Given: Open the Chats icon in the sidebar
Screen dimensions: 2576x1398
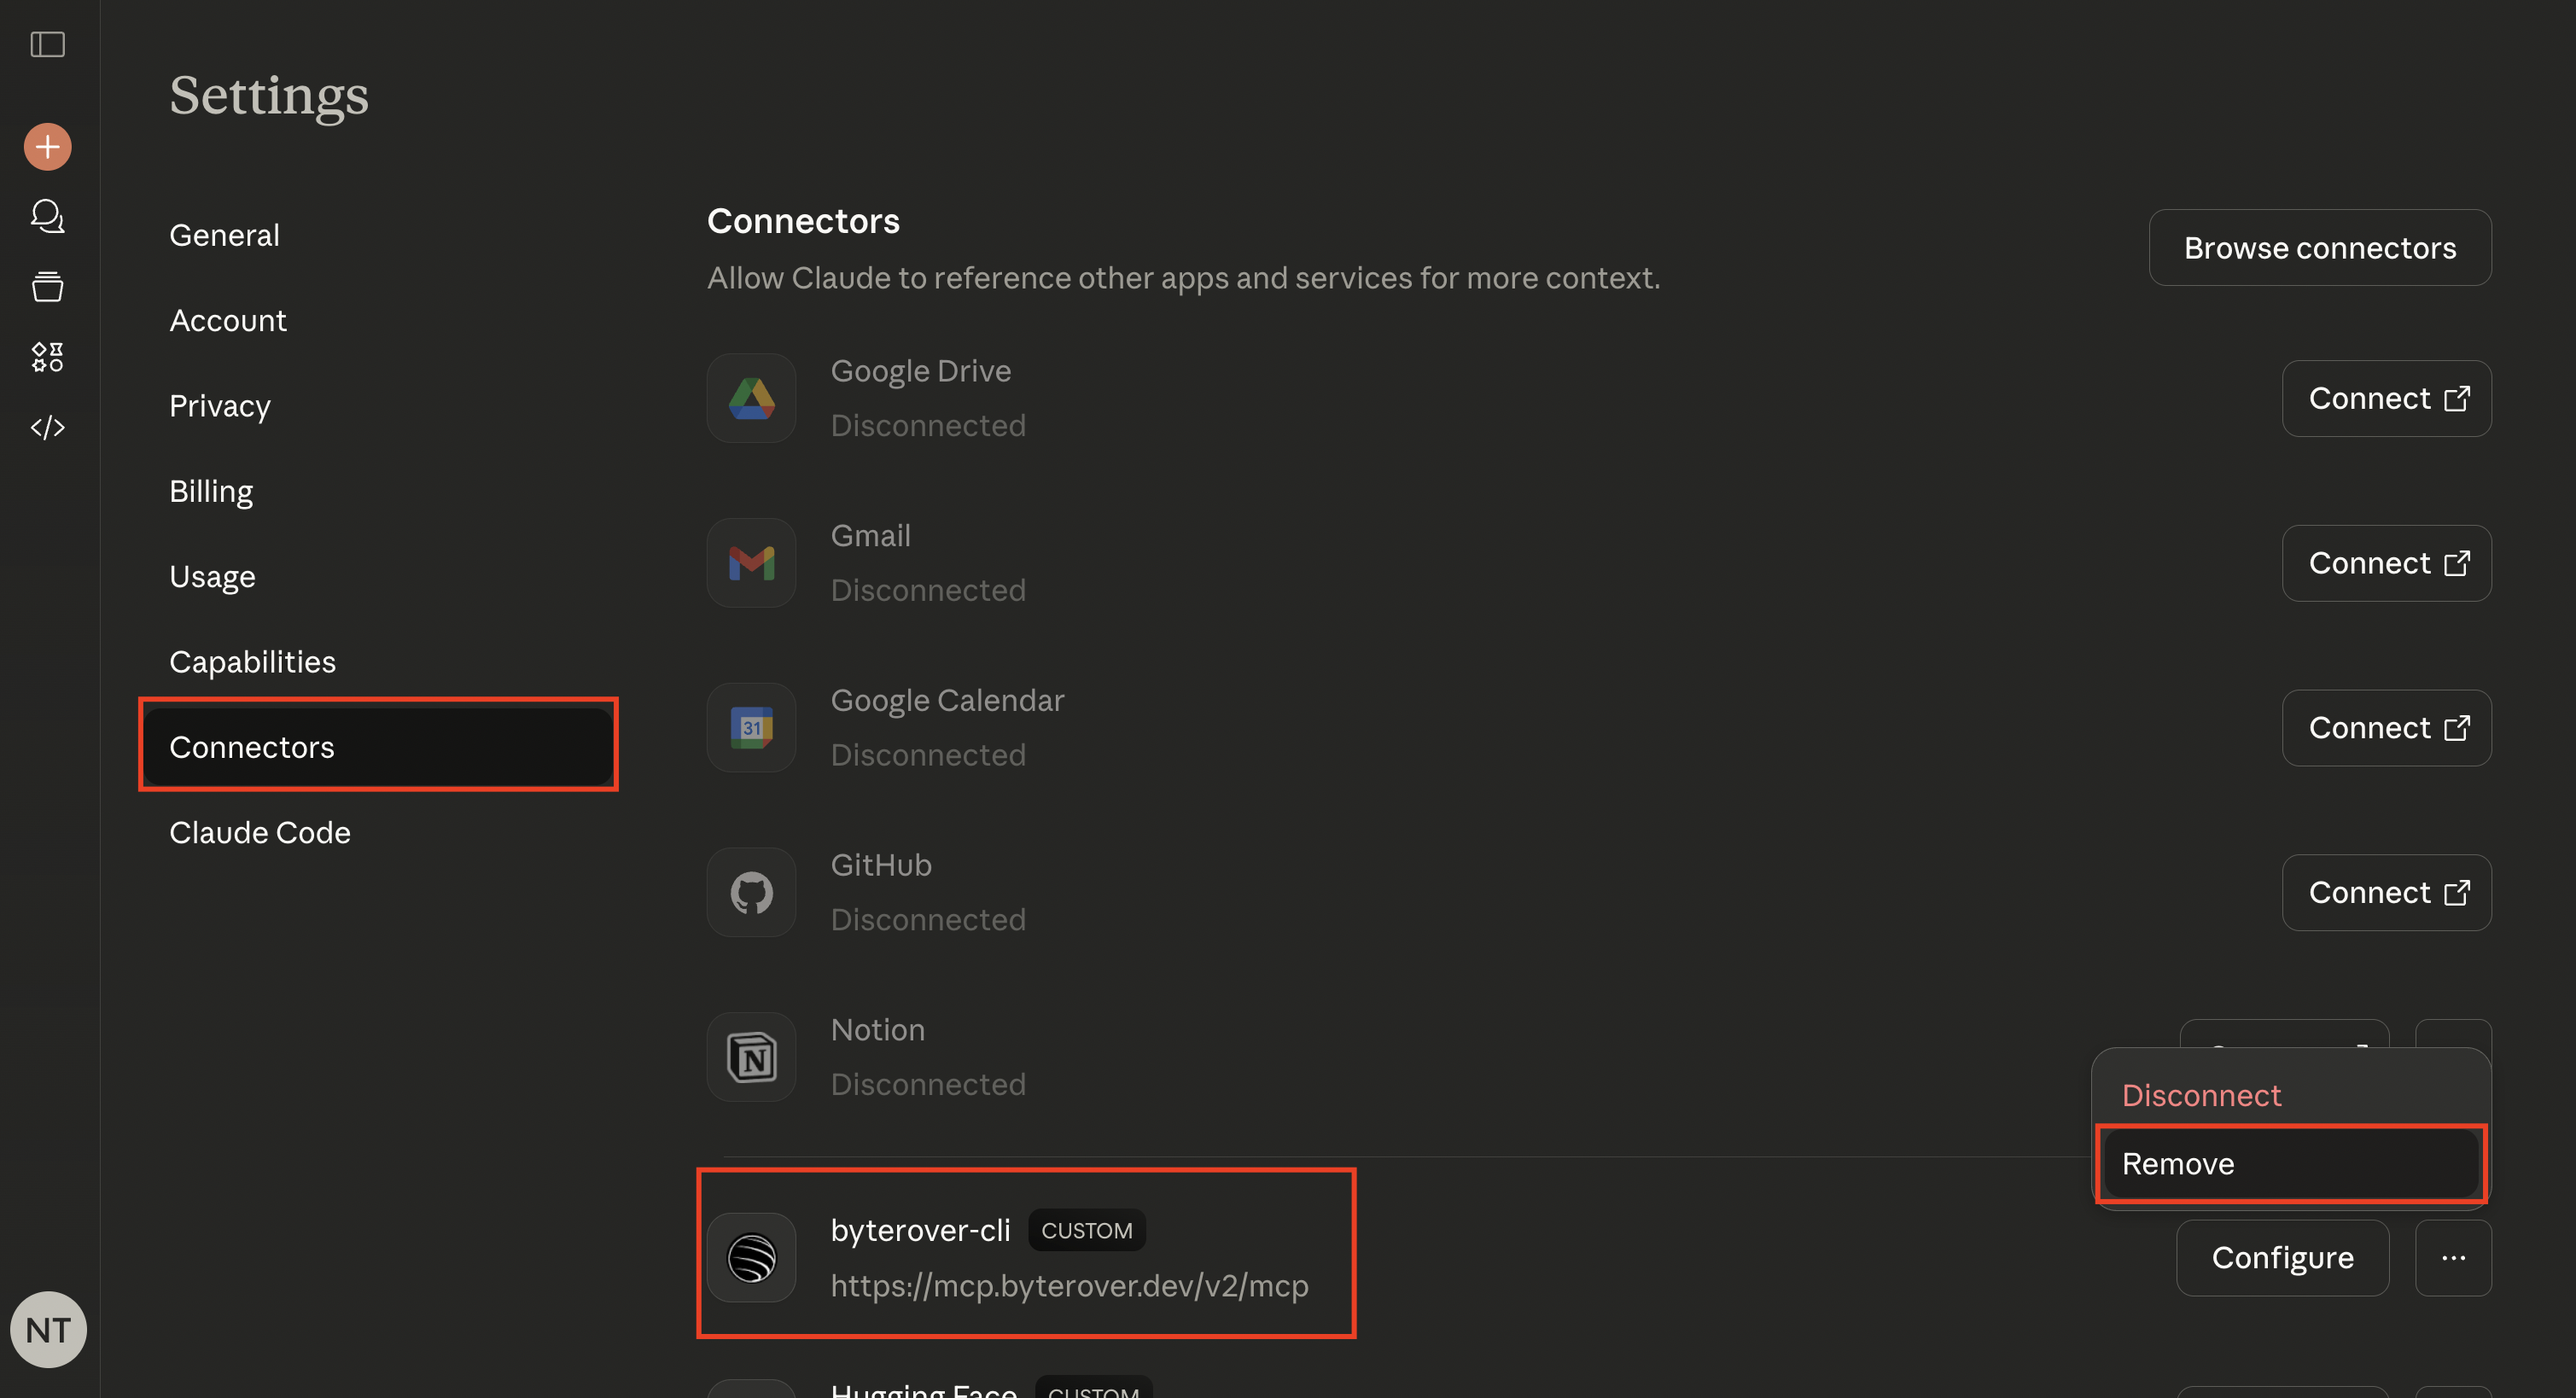Looking at the screenshot, I should point(47,216).
